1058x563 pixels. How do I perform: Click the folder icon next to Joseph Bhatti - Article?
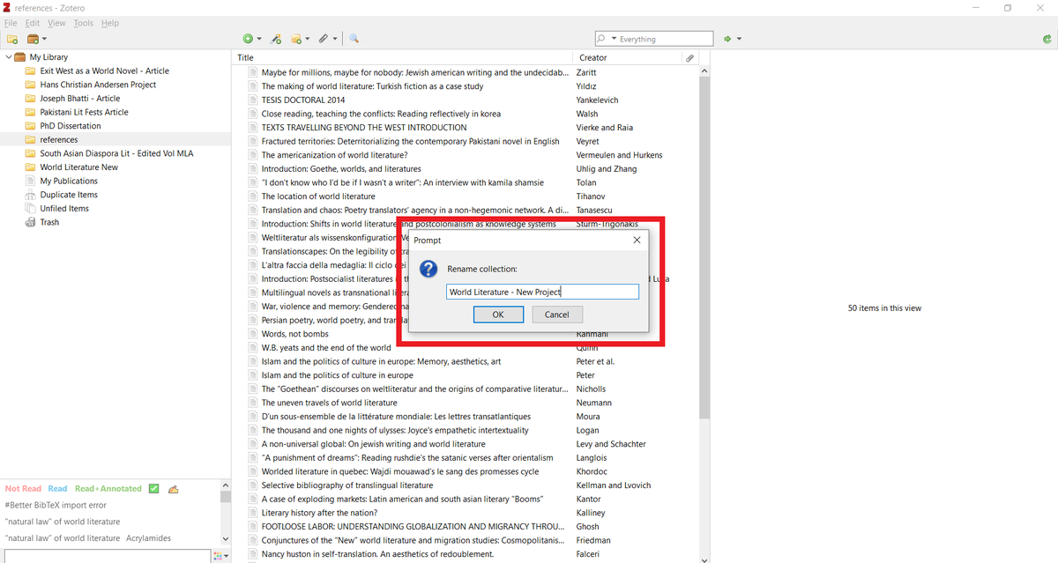pyautogui.click(x=31, y=99)
